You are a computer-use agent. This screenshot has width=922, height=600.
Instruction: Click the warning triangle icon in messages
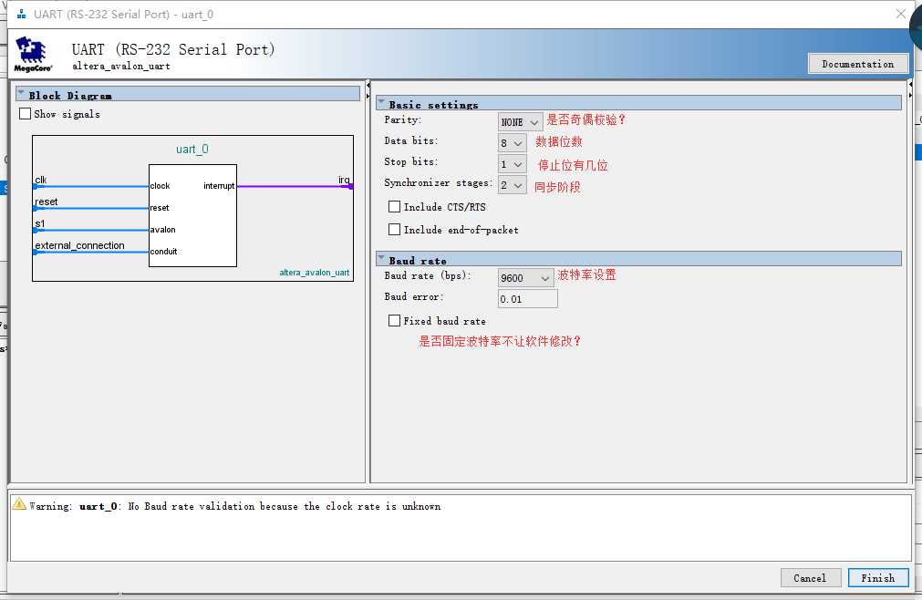(19, 504)
